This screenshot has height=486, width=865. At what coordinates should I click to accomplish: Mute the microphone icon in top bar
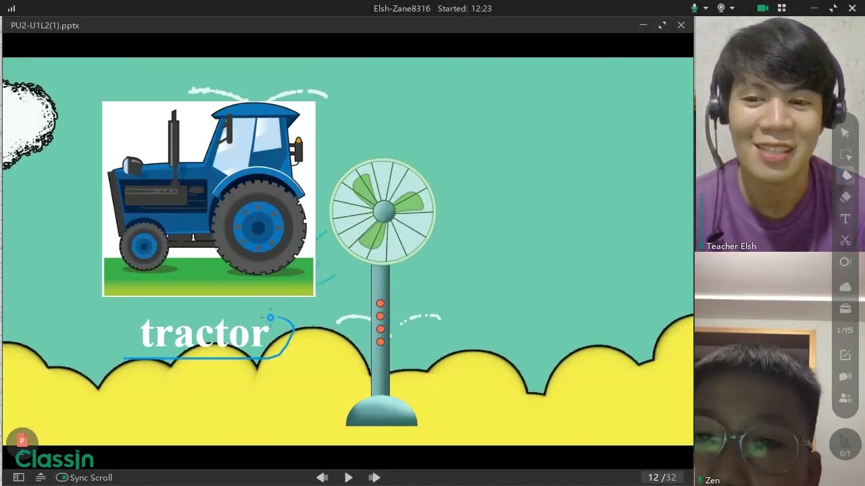694,8
